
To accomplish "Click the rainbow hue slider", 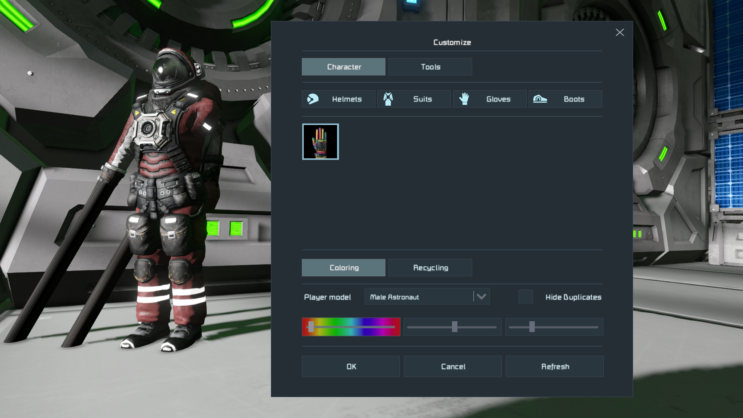I will pyautogui.click(x=351, y=327).
